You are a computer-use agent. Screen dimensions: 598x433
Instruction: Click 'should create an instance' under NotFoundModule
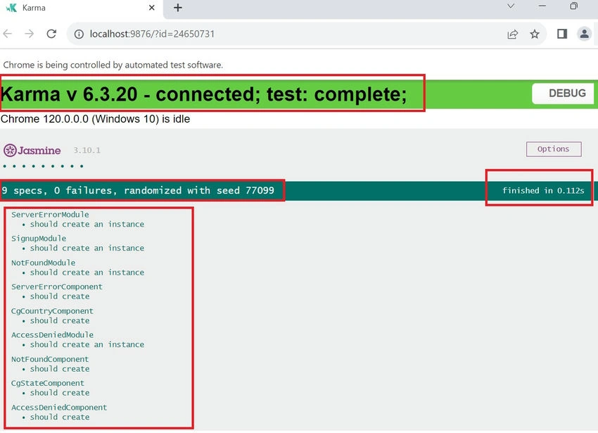pos(87,272)
